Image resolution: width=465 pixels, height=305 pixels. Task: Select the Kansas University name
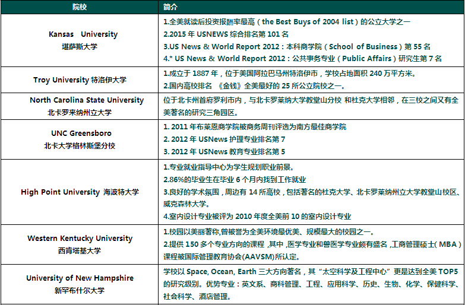coord(83,34)
